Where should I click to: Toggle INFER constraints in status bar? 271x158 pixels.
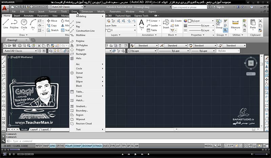click(39, 146)
